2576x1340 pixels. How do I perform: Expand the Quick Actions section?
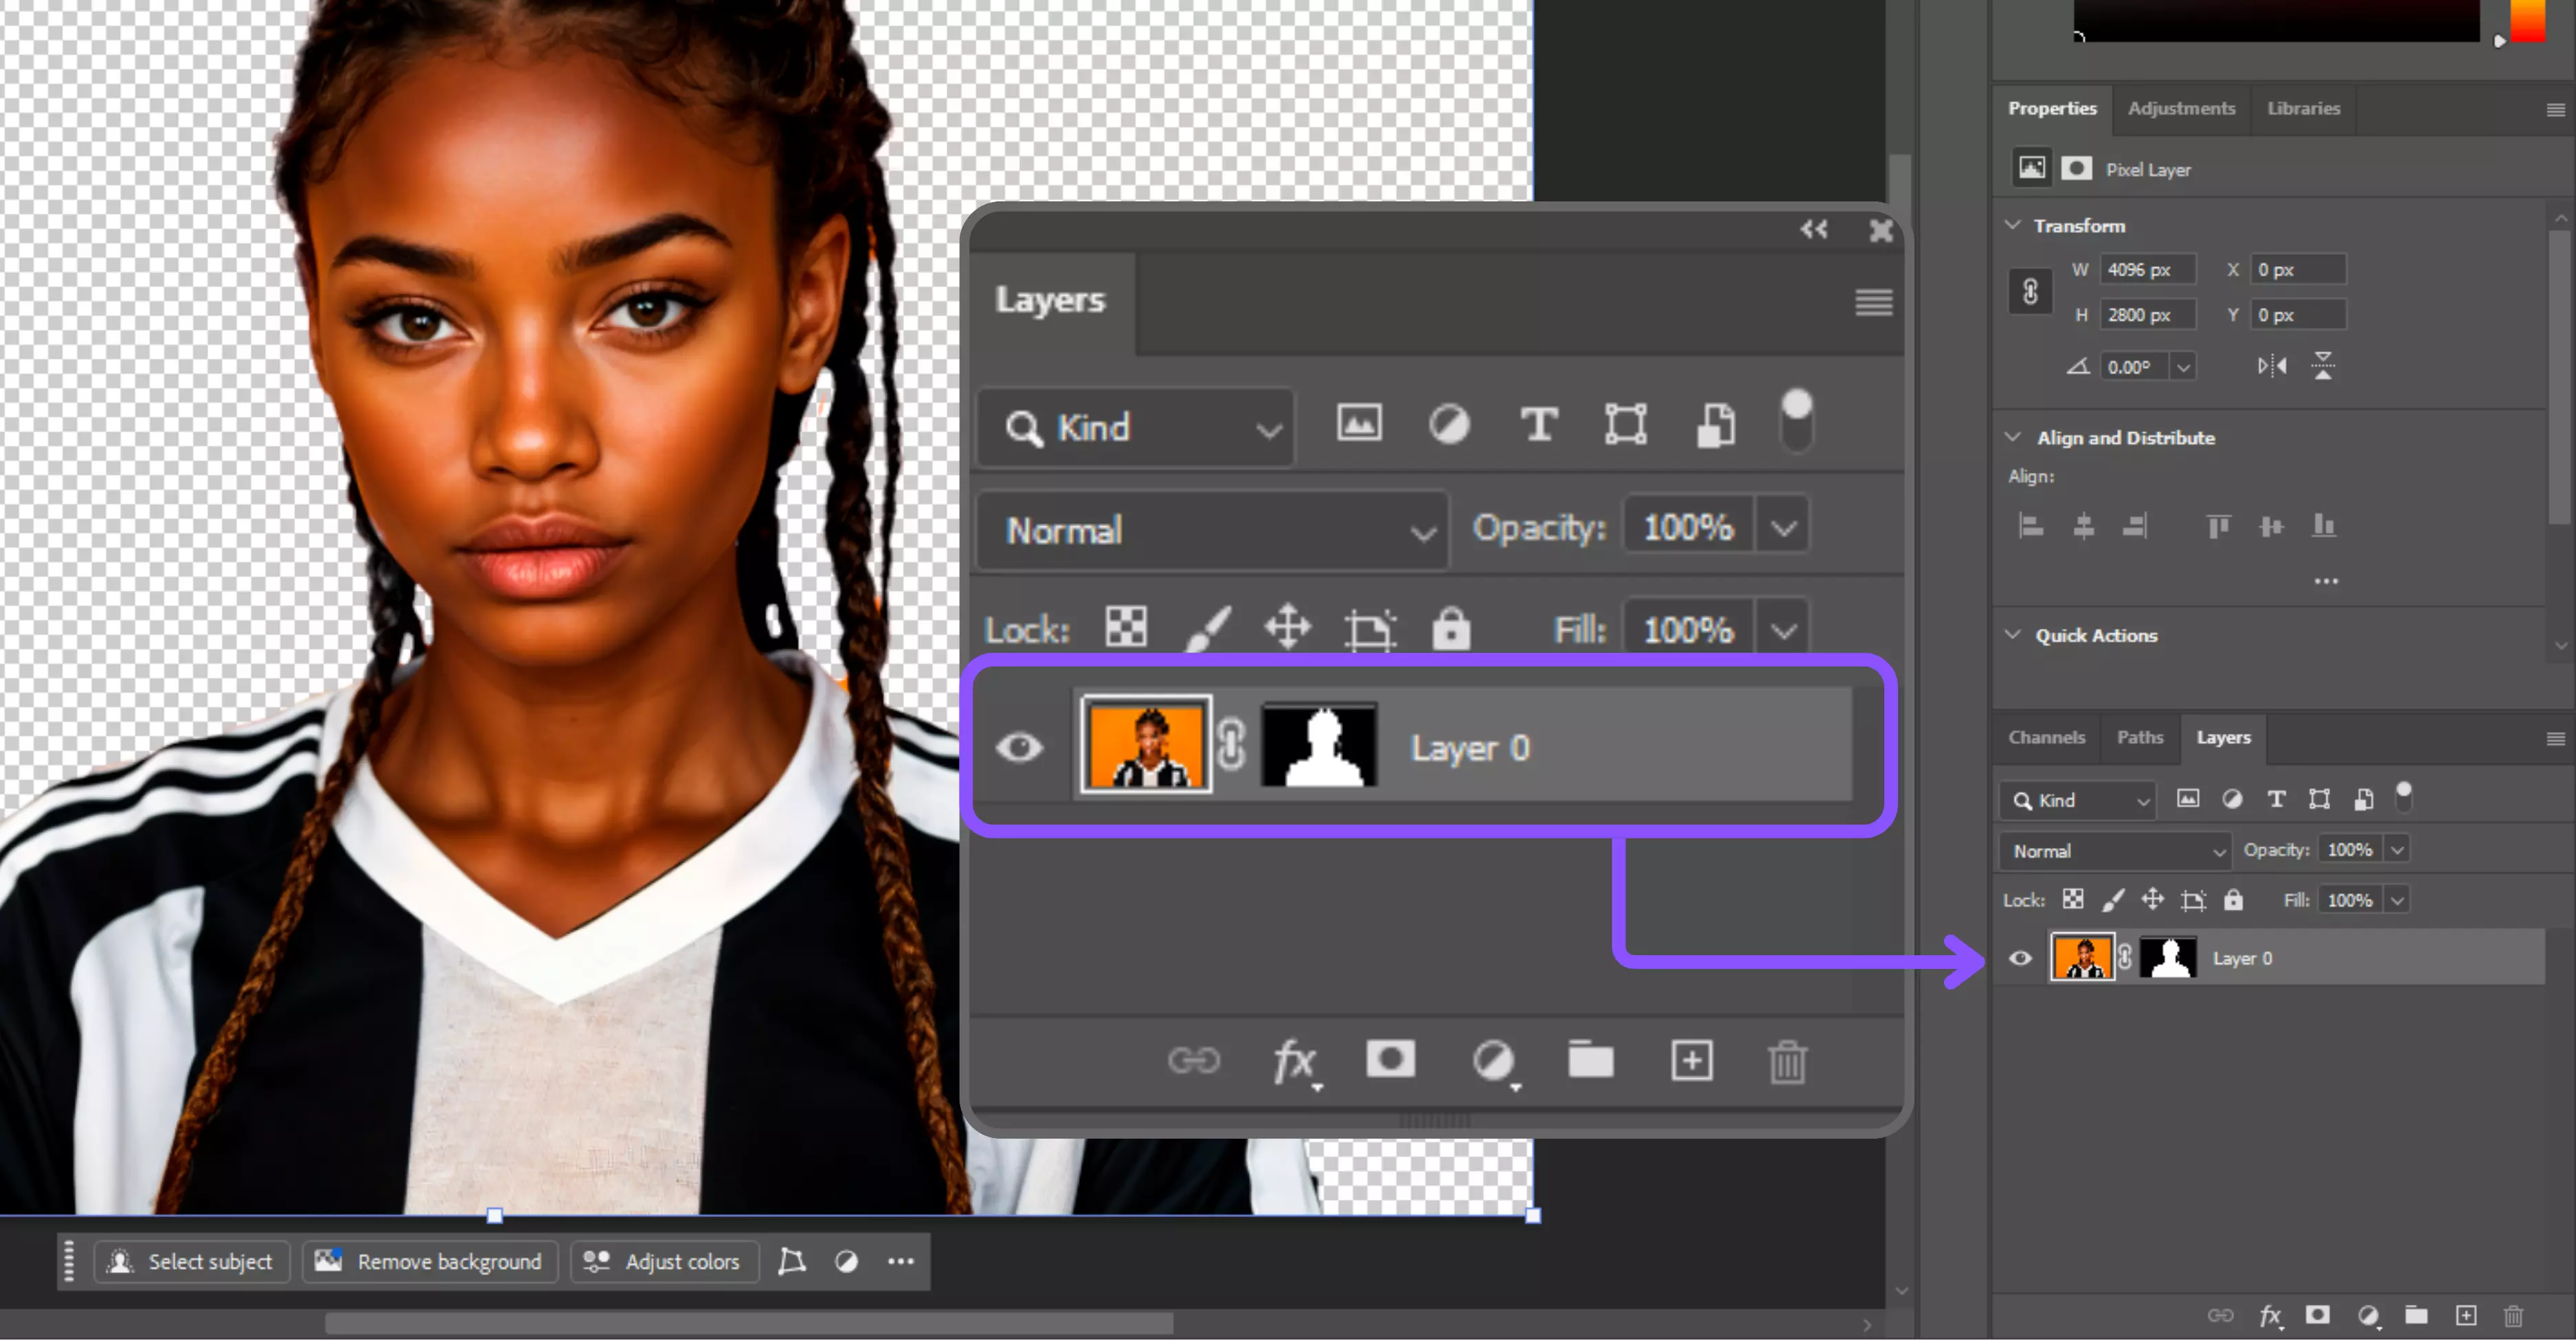point(2013,635)
